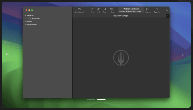Open Accounts in the sidebar
This screenshot has height=110, width=193.
[35, 18]
